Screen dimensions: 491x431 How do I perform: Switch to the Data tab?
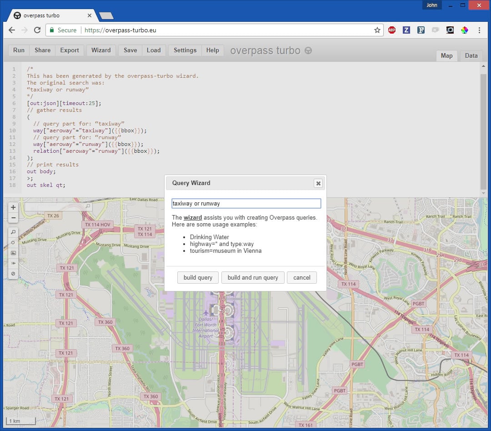click(x=471, y=55)
